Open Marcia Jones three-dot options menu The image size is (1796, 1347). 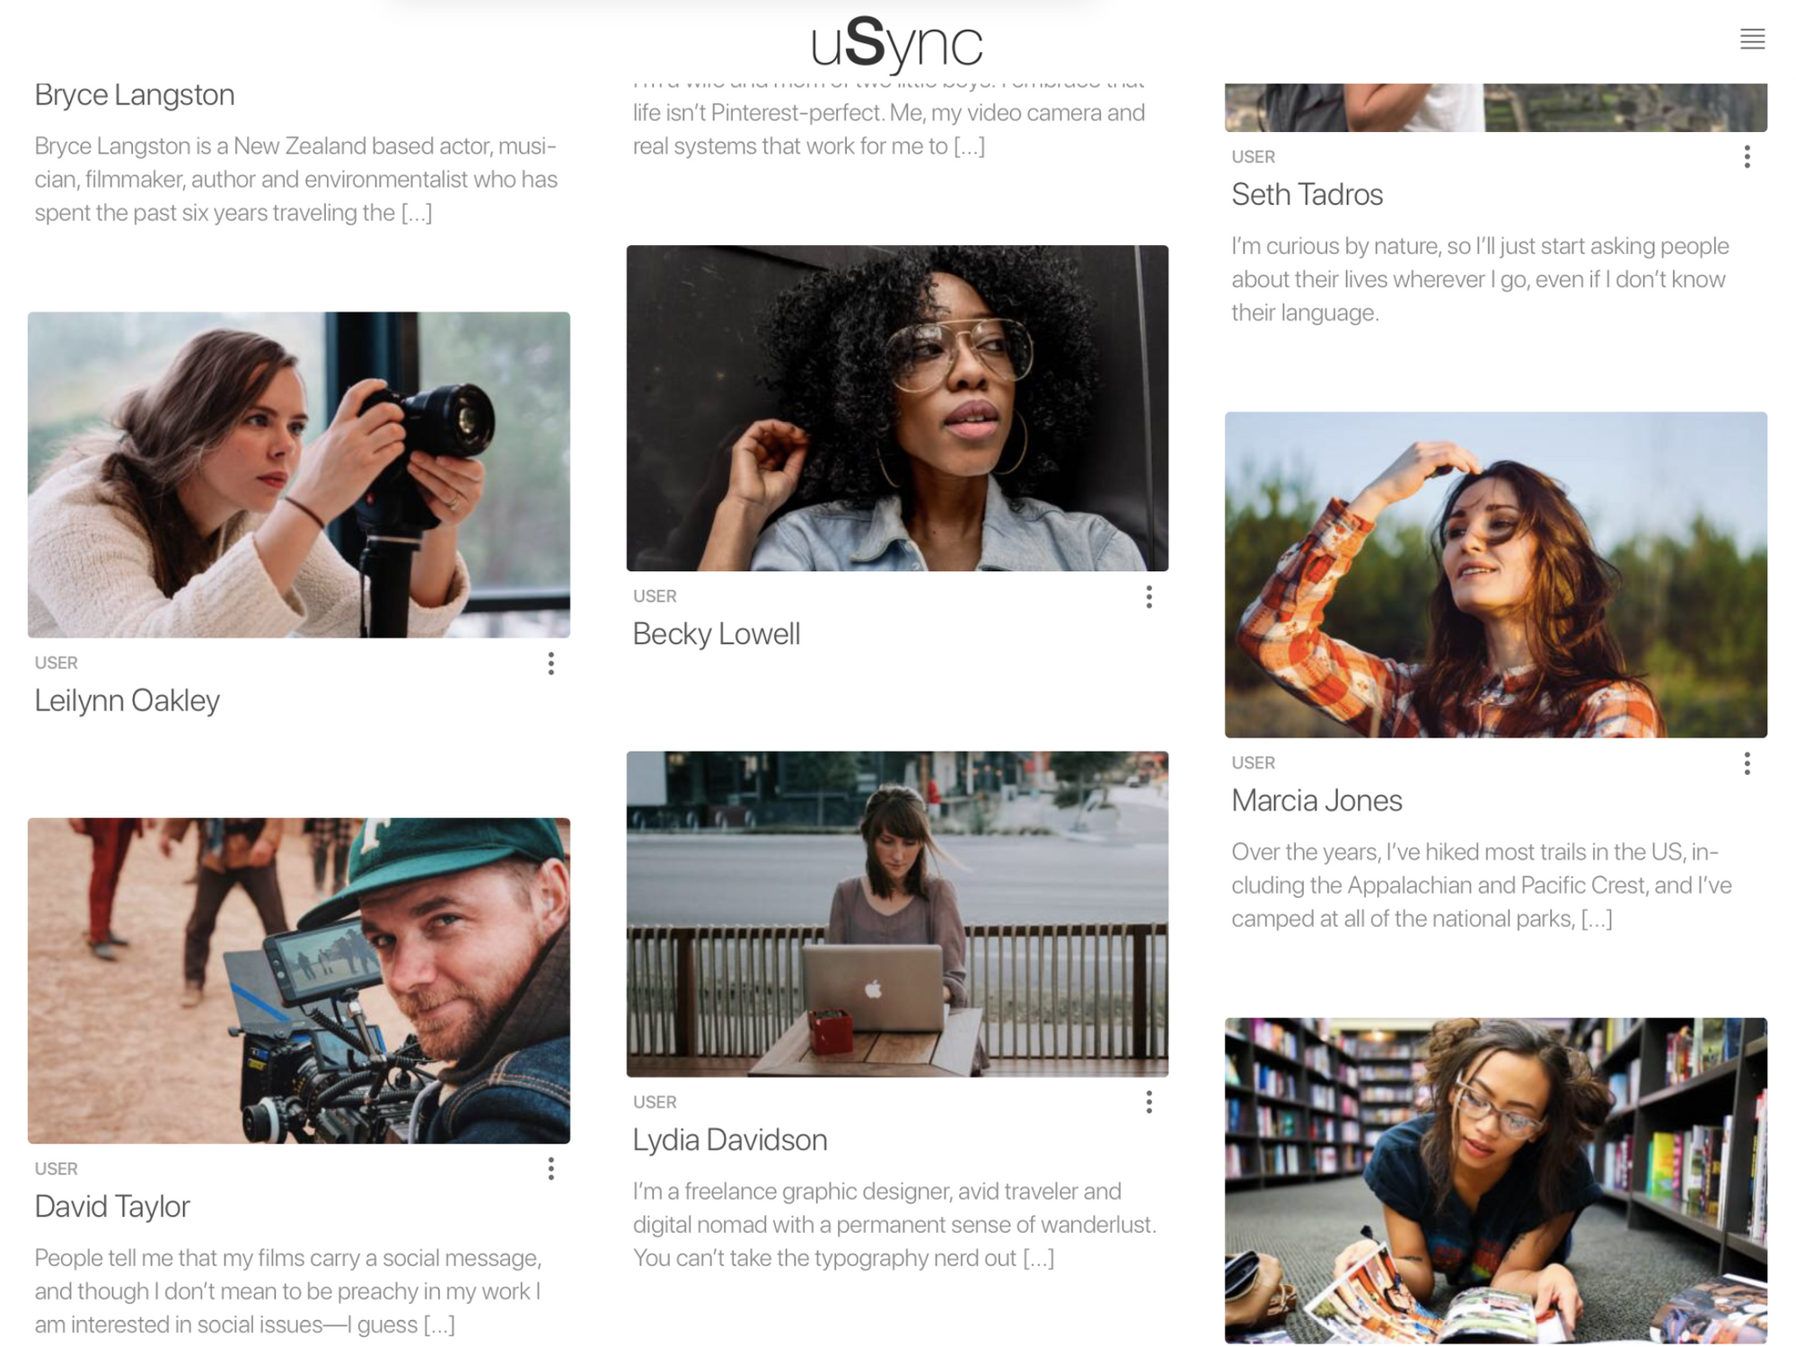point(1746,763)
